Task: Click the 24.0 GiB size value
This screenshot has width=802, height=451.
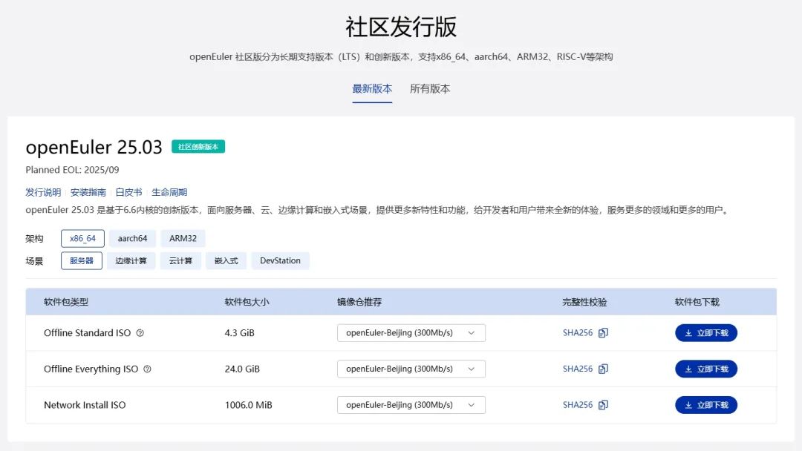Action: click(x=242, y=369)
